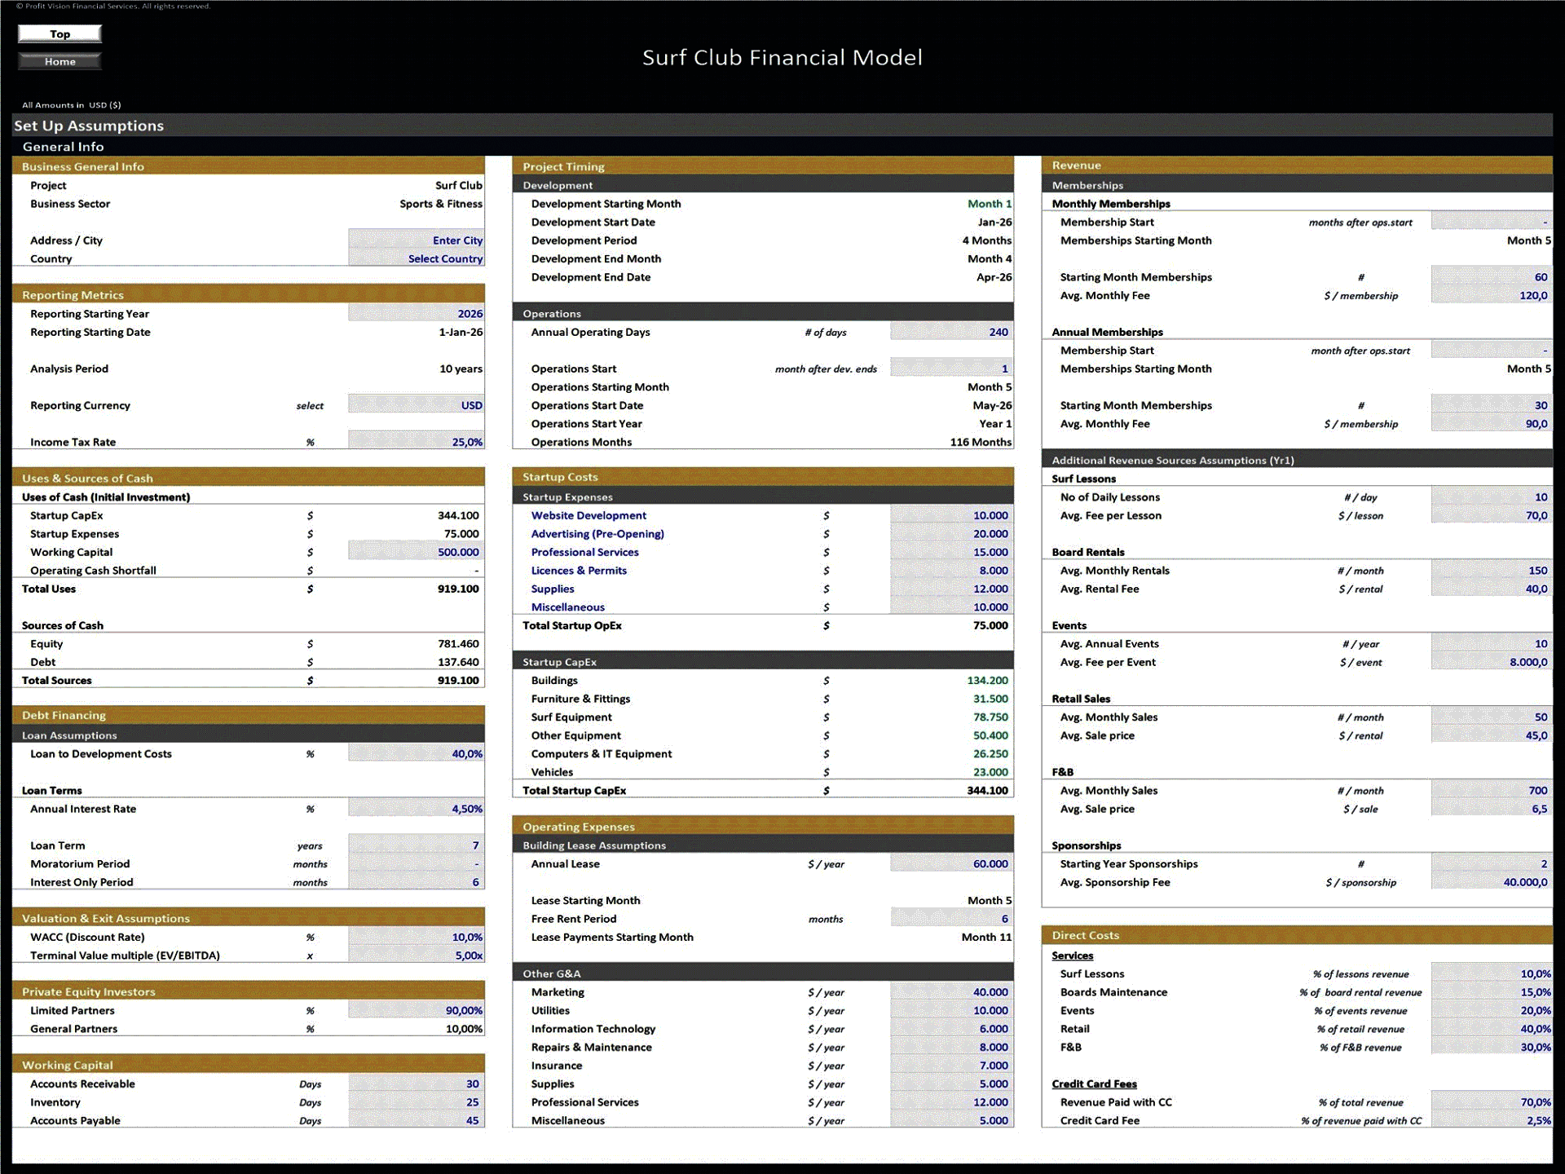1565x1174 pixels.
Task: Select the Inventory 25 days cell
Action: 417,1102
